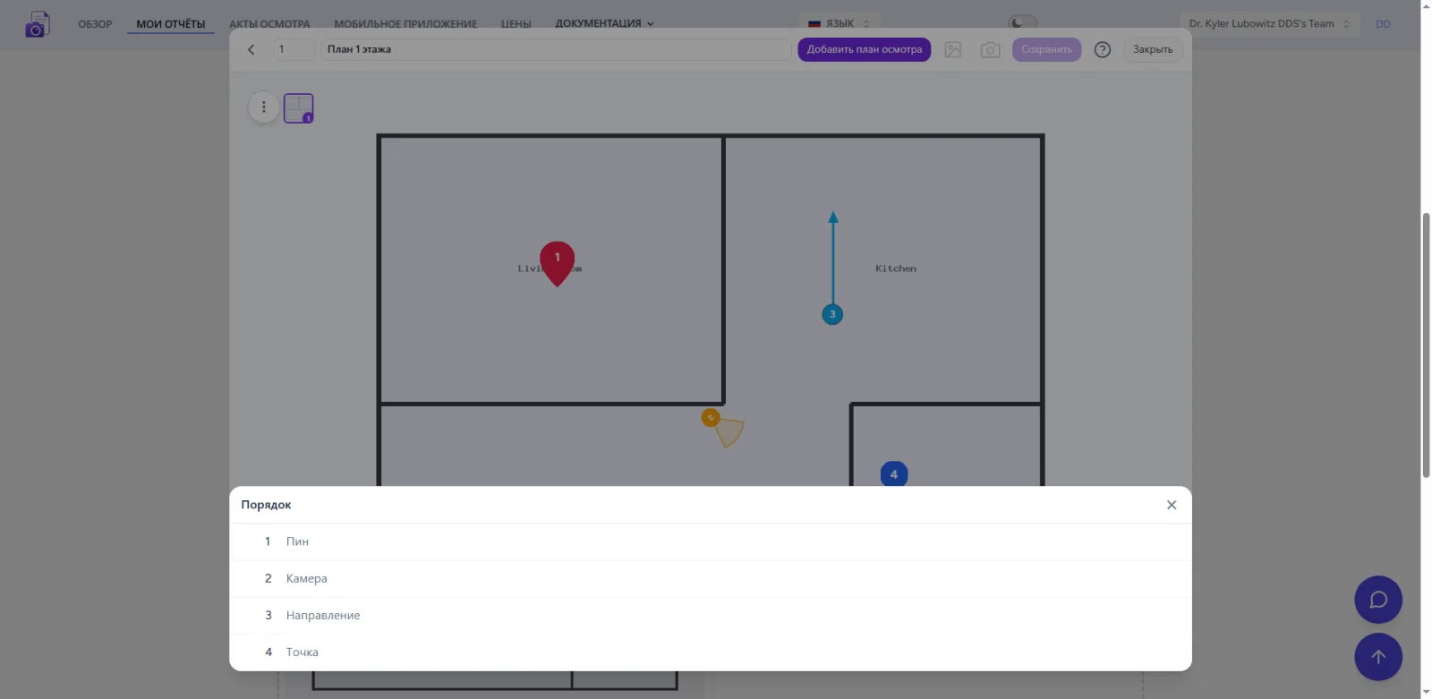The height and width of the screenshot is (699, 1432).
Task: Select the orange camera marker 2
Action: [x=711, y=418]
